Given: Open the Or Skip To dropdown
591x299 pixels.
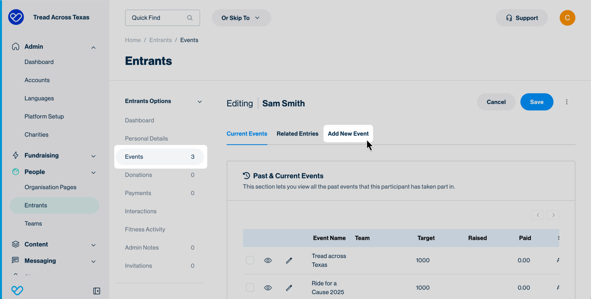Looking at the screenshot, I should click(241, 18).
